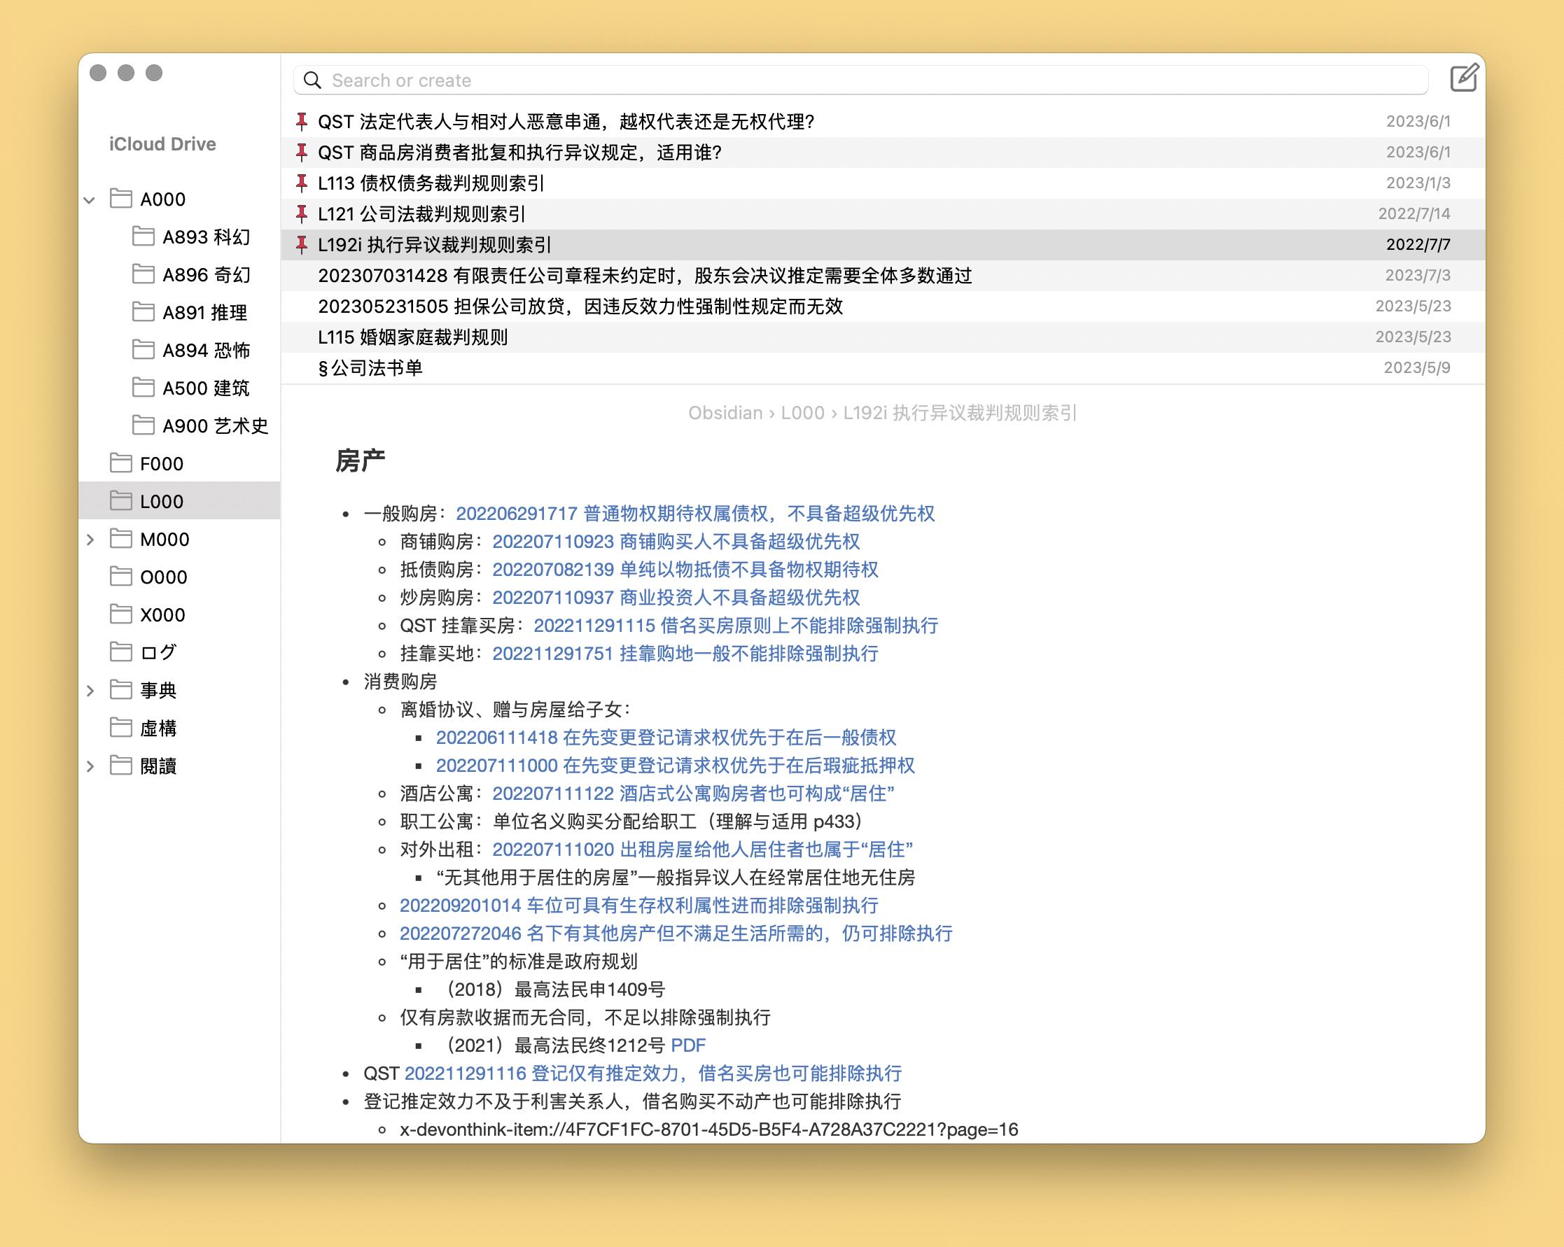Image resolution: width=1564 pixels, height=1247 pixels.
Task: Open link 202207082139 单纯以物抵债
Action: tap(685, 570)
